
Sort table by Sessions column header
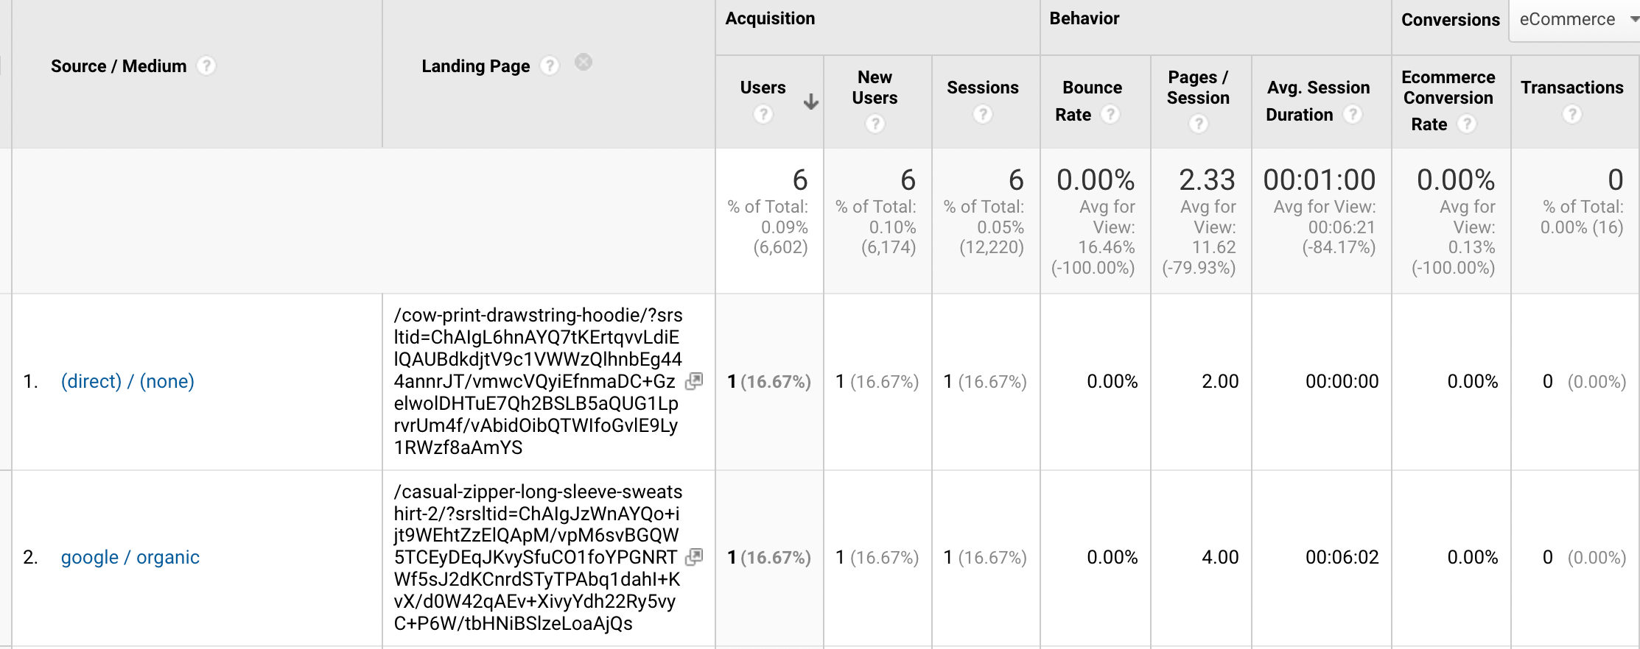(x=983, y=88)
